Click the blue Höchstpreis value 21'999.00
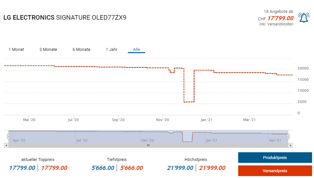314x178 pixels. [x=180, y=168]
